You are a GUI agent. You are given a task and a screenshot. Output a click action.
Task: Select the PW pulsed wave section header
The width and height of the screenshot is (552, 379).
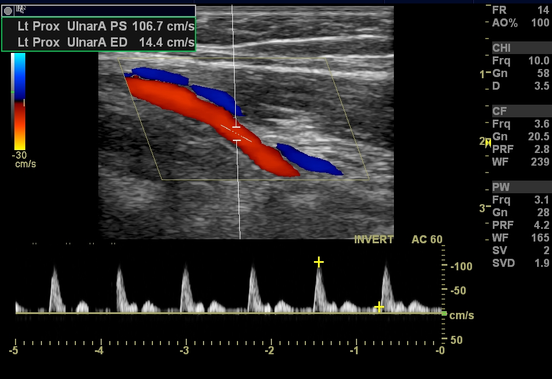(500, 187)
